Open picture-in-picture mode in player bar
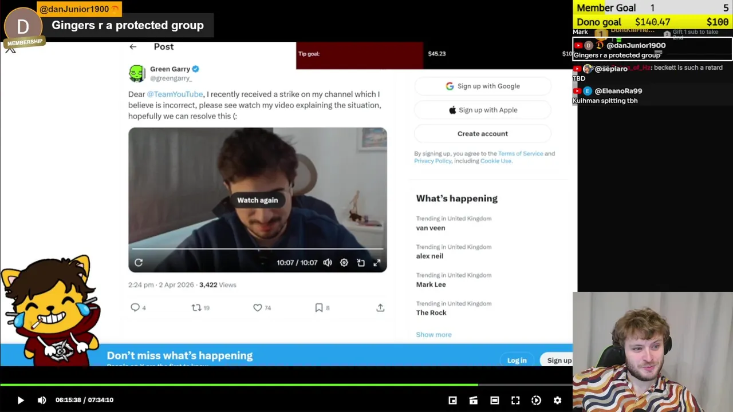 [x=452, y=401]
